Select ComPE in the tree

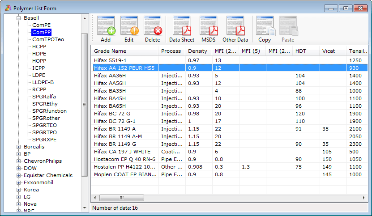[42, 25]
